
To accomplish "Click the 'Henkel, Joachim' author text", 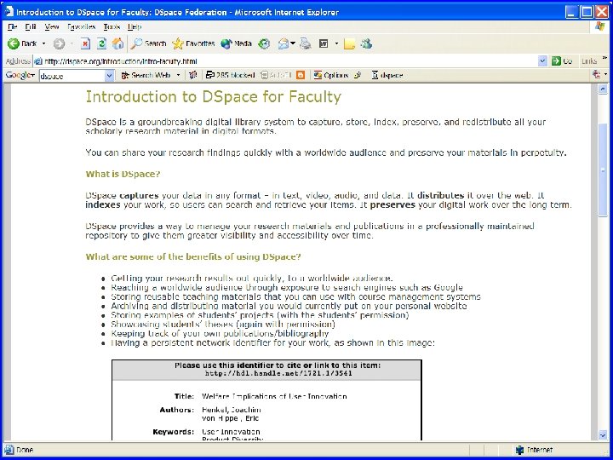I will click(x=231, y=410).
